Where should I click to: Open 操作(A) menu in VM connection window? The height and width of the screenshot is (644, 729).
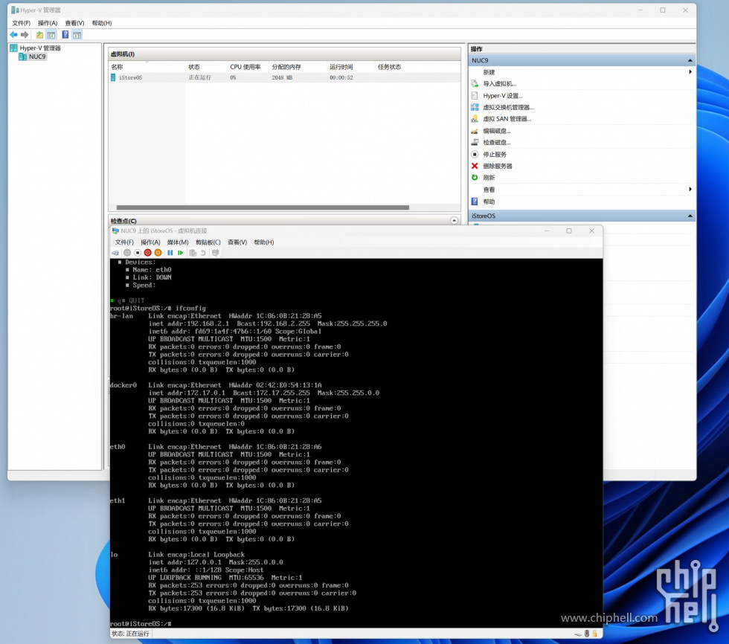[150, 242]
